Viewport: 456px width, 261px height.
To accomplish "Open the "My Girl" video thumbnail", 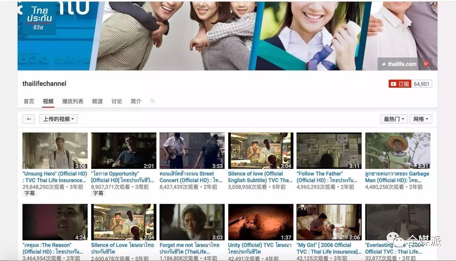I will pos(329,222).
